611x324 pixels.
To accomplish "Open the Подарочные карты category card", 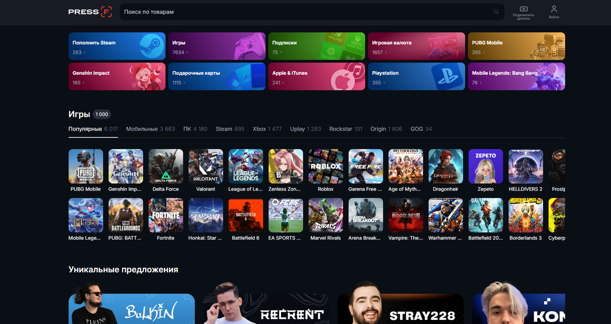I will [x=217, y=76].
